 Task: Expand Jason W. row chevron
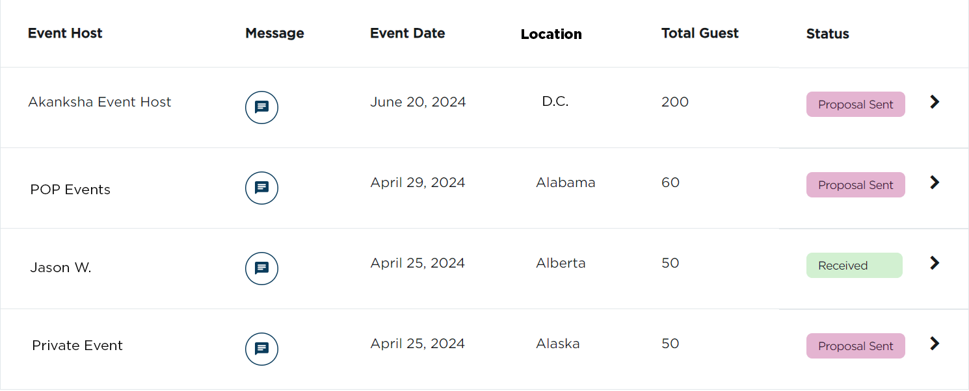[x=935, y=263]
